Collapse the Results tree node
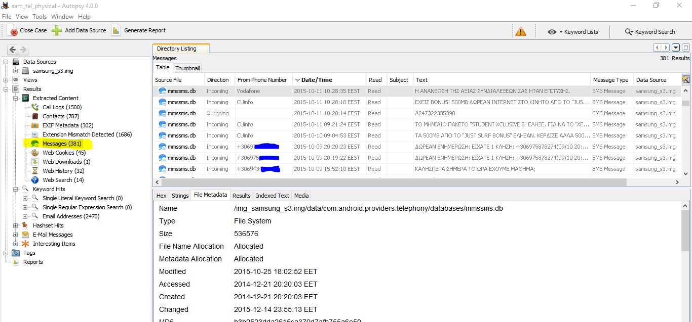692x322 pixels. (6, 89)
